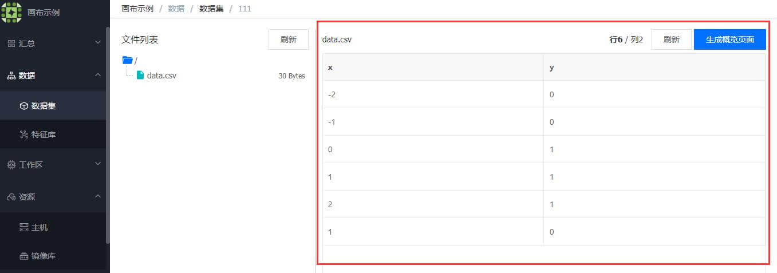Image resolution: width=777 pixels, height=273 pixels.
Task: Click the blue root folder icon
Action: pyautogui.click(x=128, y=60)
